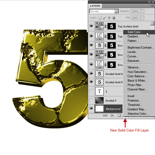
Task: Open the Fill slider arrow
Action: tap(142, 18)
